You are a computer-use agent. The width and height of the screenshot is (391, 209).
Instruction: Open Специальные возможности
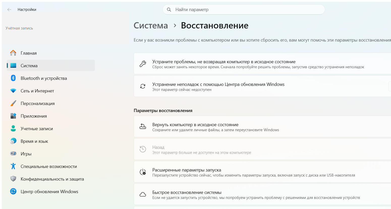click(51, 166)
